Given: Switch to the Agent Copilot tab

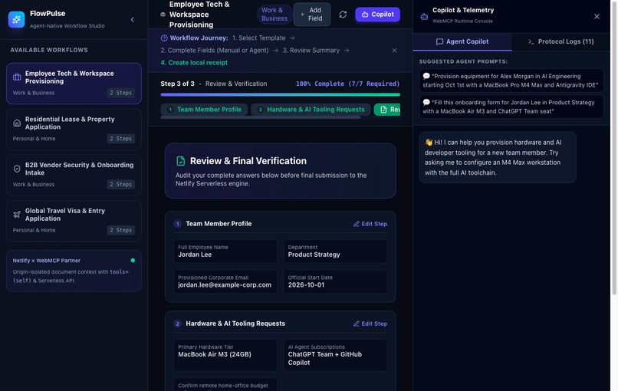Looking at the screenshot, I should pyautogui.click(x=462, y=41).
